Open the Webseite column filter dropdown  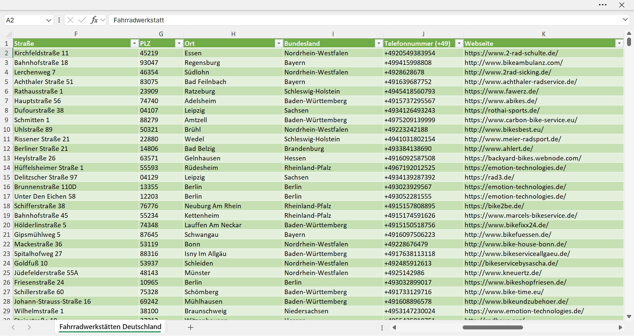(x=619, y=43)
